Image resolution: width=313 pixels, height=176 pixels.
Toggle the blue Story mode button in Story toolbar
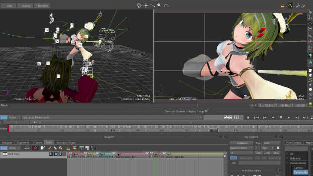4,148
